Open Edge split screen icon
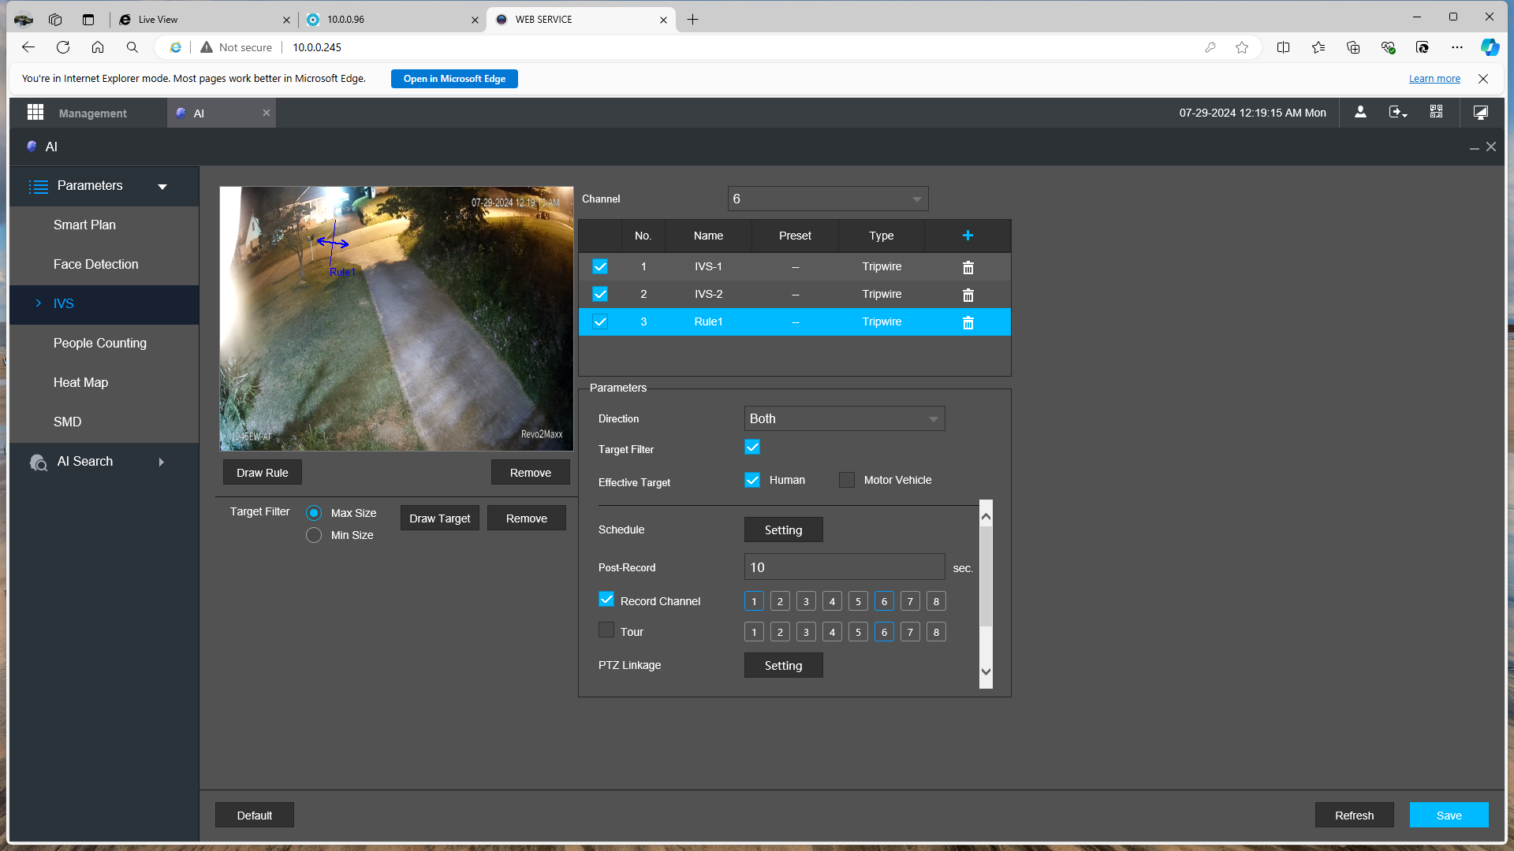This screenshot has height=851, width=1514. 1283,47
